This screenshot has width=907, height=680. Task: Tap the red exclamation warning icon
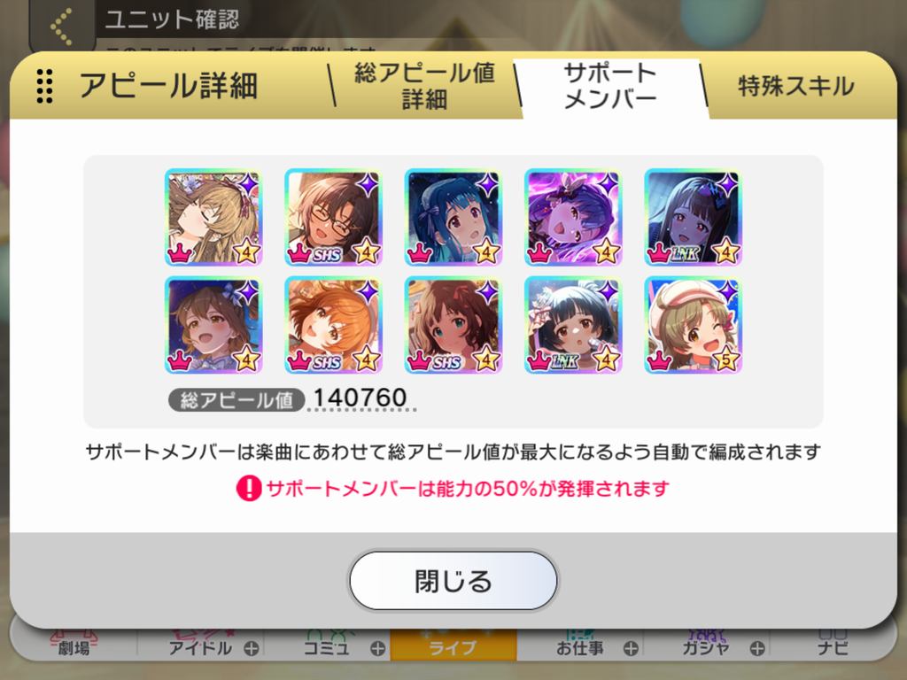(x=249, y=488)
